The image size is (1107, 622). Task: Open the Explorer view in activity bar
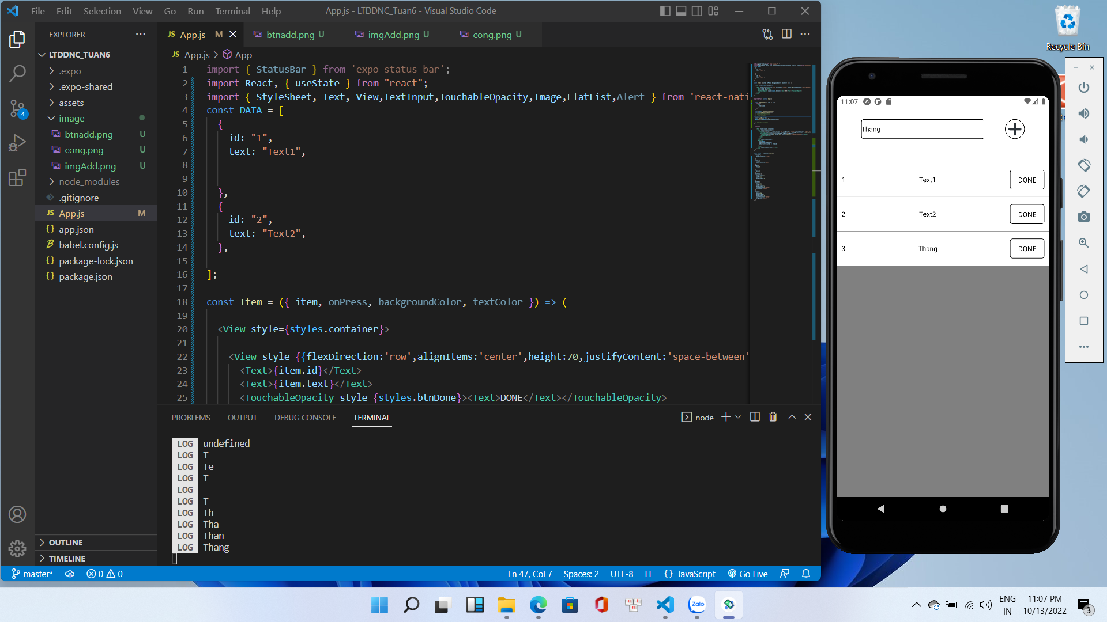tap(17, 39)
